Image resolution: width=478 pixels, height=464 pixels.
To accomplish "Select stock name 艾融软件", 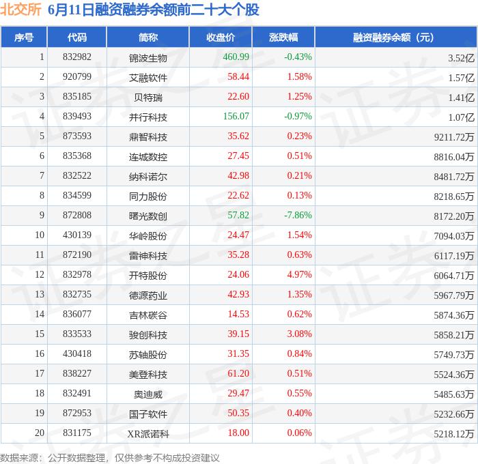I will [x=148, y=77].
